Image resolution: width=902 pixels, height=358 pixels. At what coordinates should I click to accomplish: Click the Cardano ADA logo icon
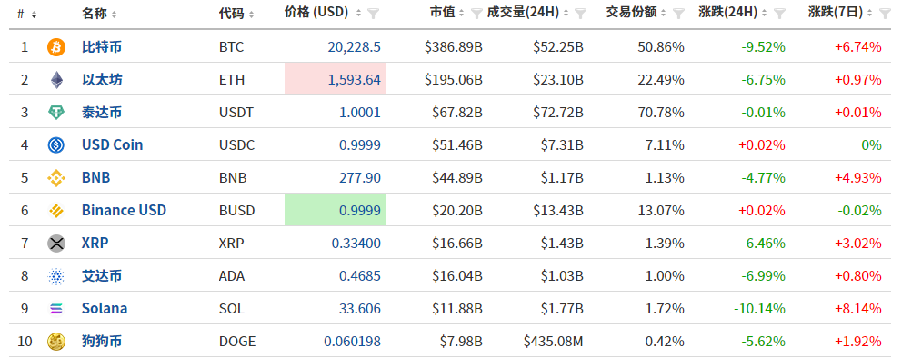coord(56,276)
